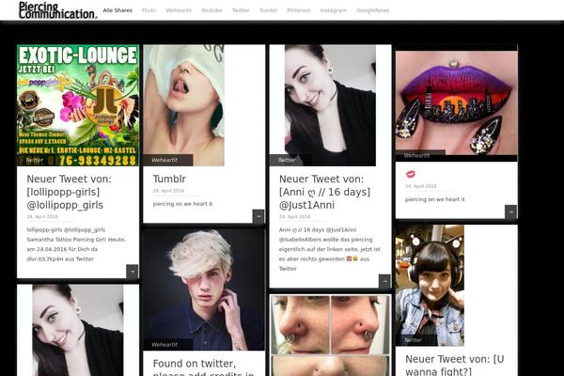564x376 pixels.
Task: Click date '24. April 2016' on Tumblr card
Action: (x=168, y=191)
